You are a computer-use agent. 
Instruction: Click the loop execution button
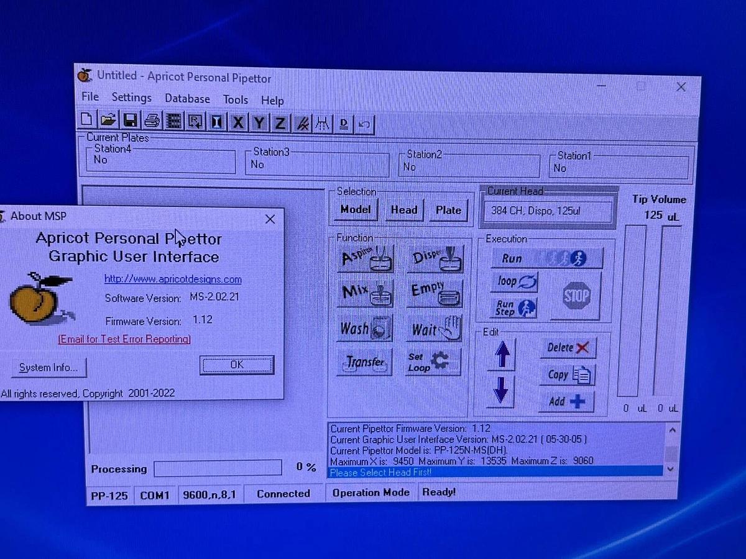[515, 281]
